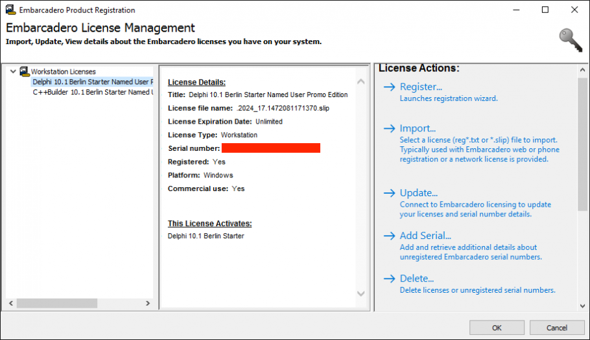Click the Delete licenses link
The image size is (590, 340).
416,278
